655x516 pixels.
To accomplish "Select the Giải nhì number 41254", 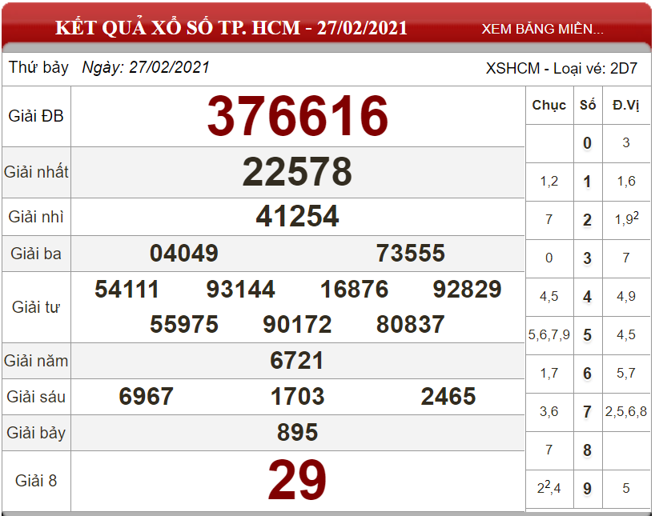I will [x=297, y=216].
